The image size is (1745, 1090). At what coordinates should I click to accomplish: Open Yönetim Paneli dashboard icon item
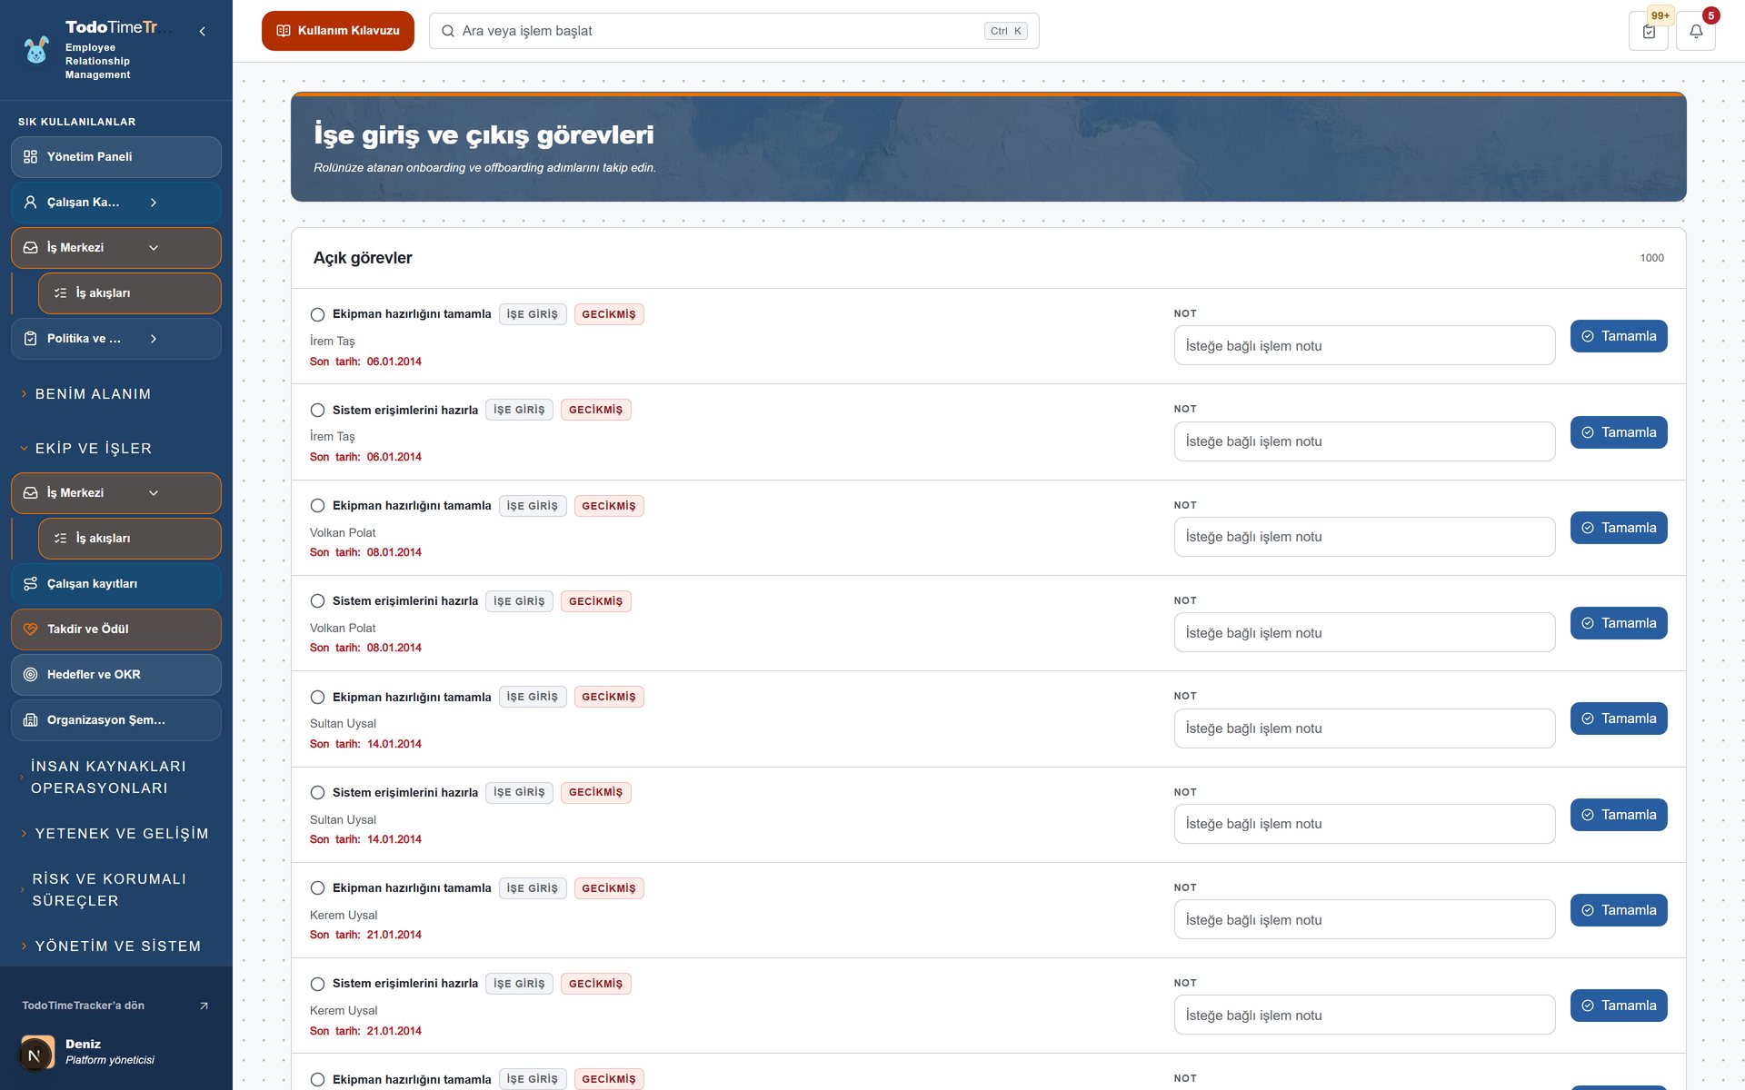116,157
